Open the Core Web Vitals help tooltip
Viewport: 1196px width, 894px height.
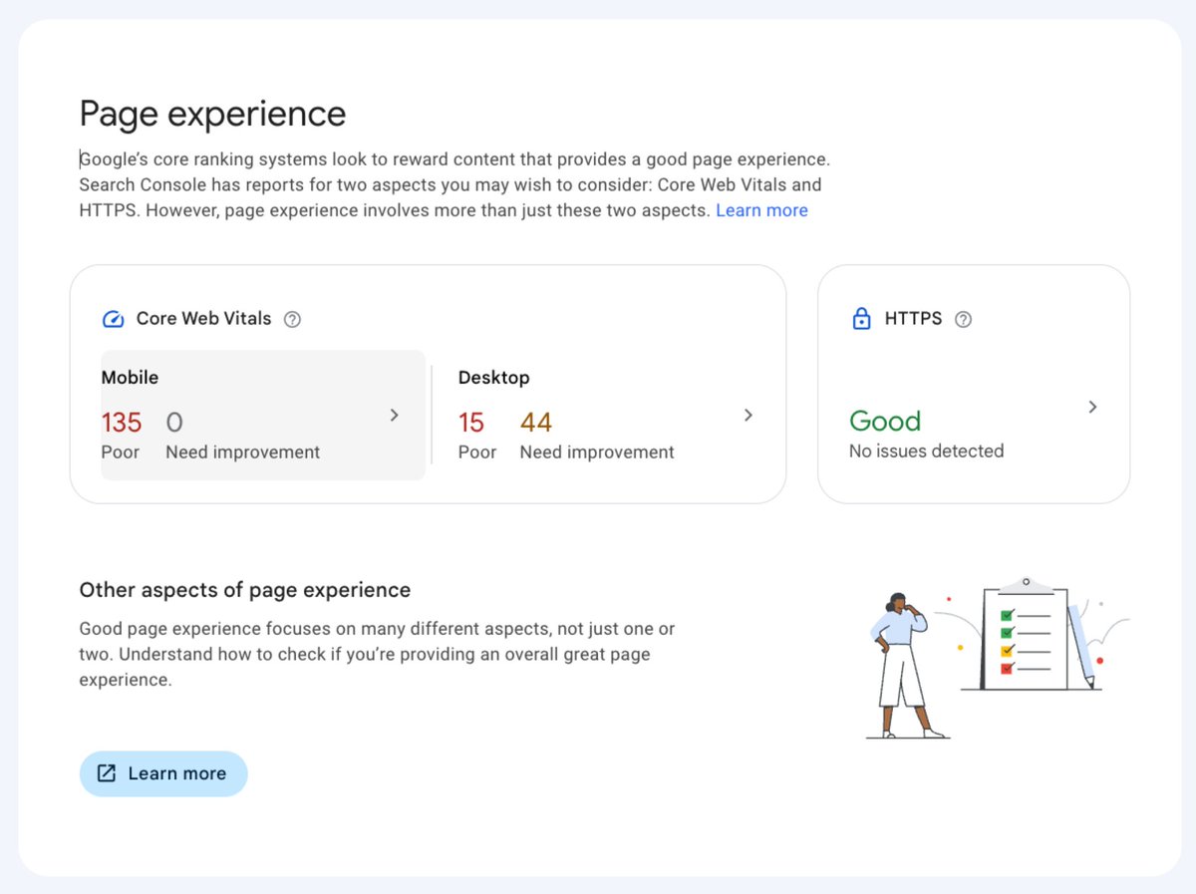pos(292,318)
